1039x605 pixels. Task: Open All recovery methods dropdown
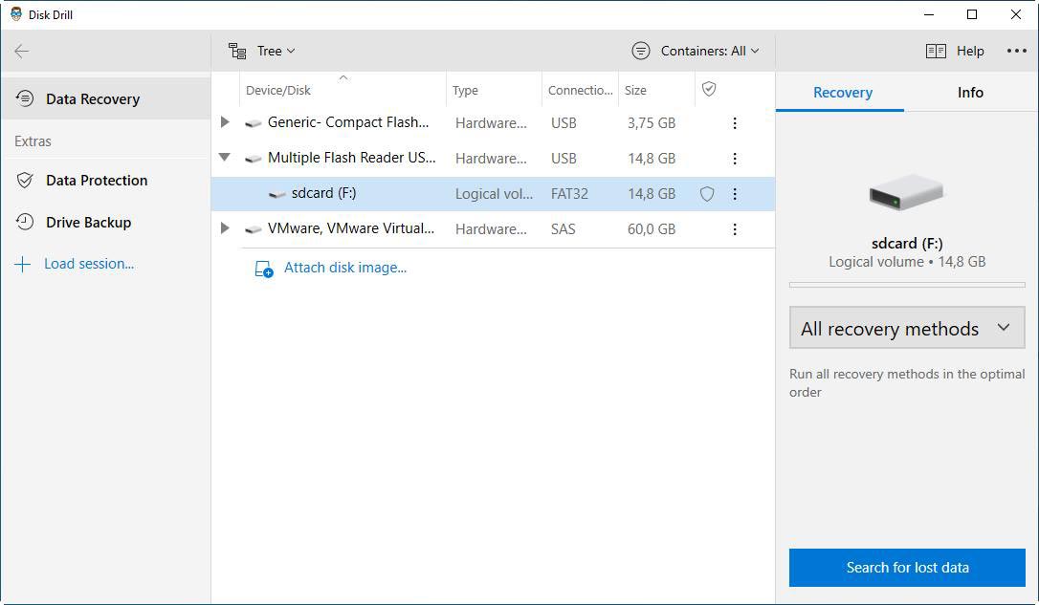[x=907, y=328]
